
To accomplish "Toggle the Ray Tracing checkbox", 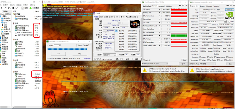I will coord(208,60).
